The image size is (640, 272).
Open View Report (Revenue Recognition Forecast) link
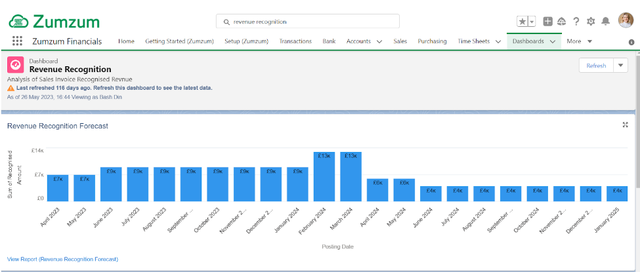point(62,259)
